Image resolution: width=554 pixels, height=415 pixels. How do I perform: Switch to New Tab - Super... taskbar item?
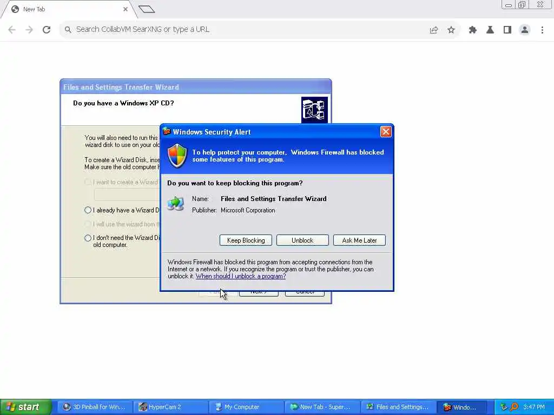(x=322, y=407)
